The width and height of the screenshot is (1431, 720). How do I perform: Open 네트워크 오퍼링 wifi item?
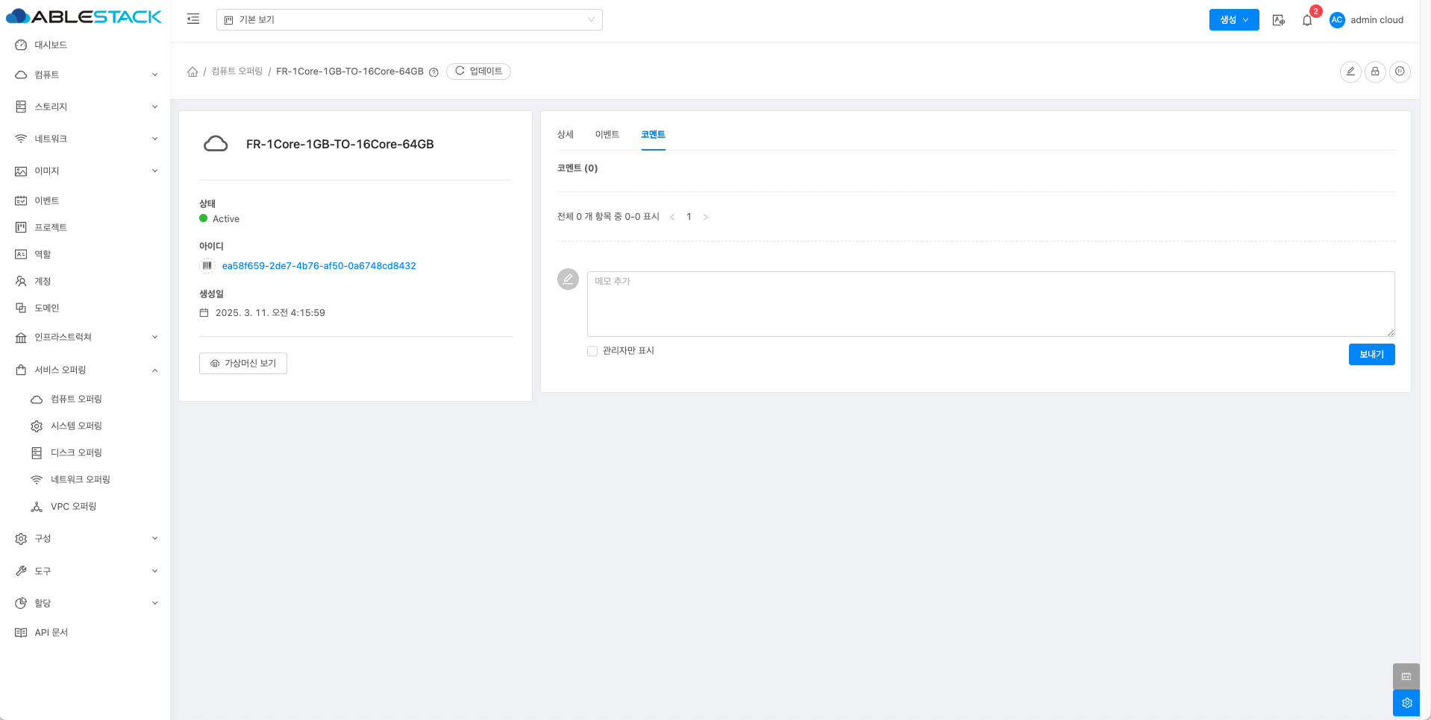coord(85,479)
